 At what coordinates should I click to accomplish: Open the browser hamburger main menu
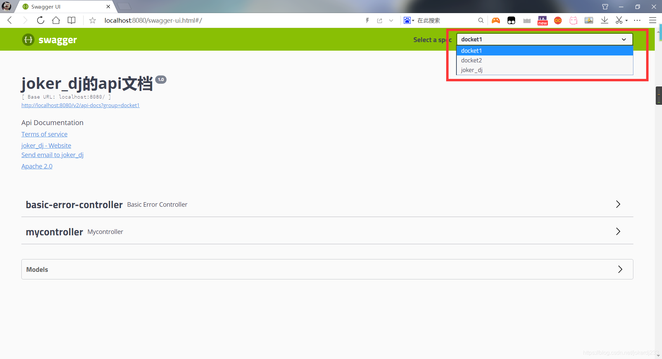(652, 20)
